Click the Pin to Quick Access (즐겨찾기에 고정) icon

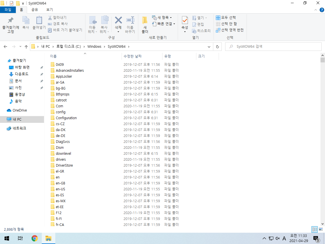pyautogui.click(x=10, y=21)
